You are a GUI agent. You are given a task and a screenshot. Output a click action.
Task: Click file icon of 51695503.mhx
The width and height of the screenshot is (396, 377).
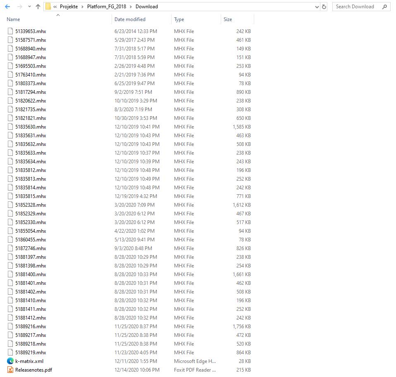[x=10, y=66]
